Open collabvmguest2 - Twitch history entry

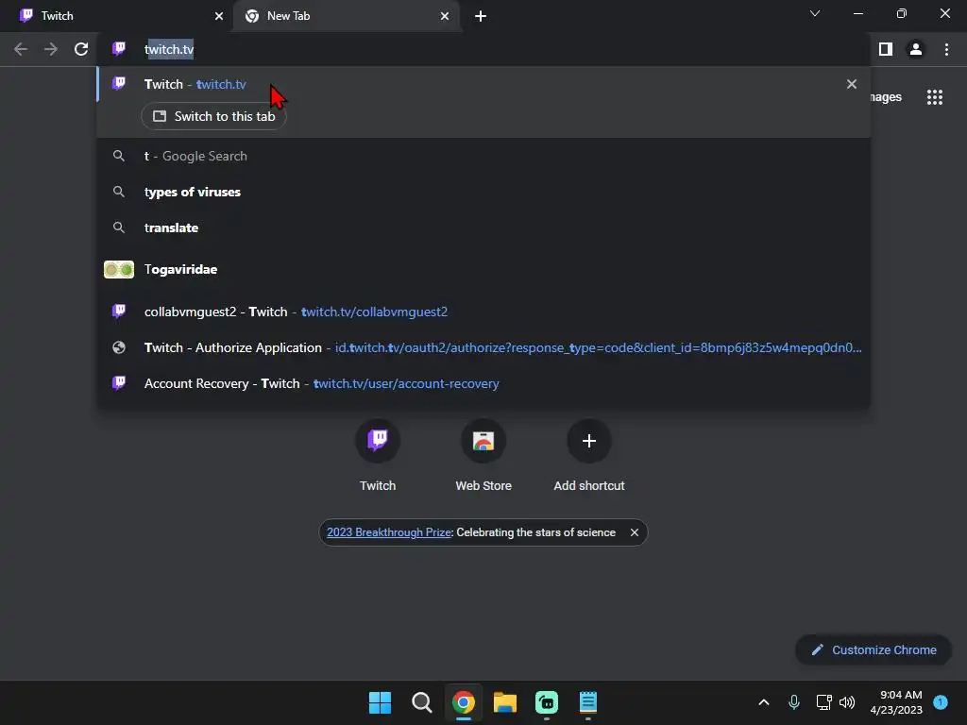pos(483,312)
